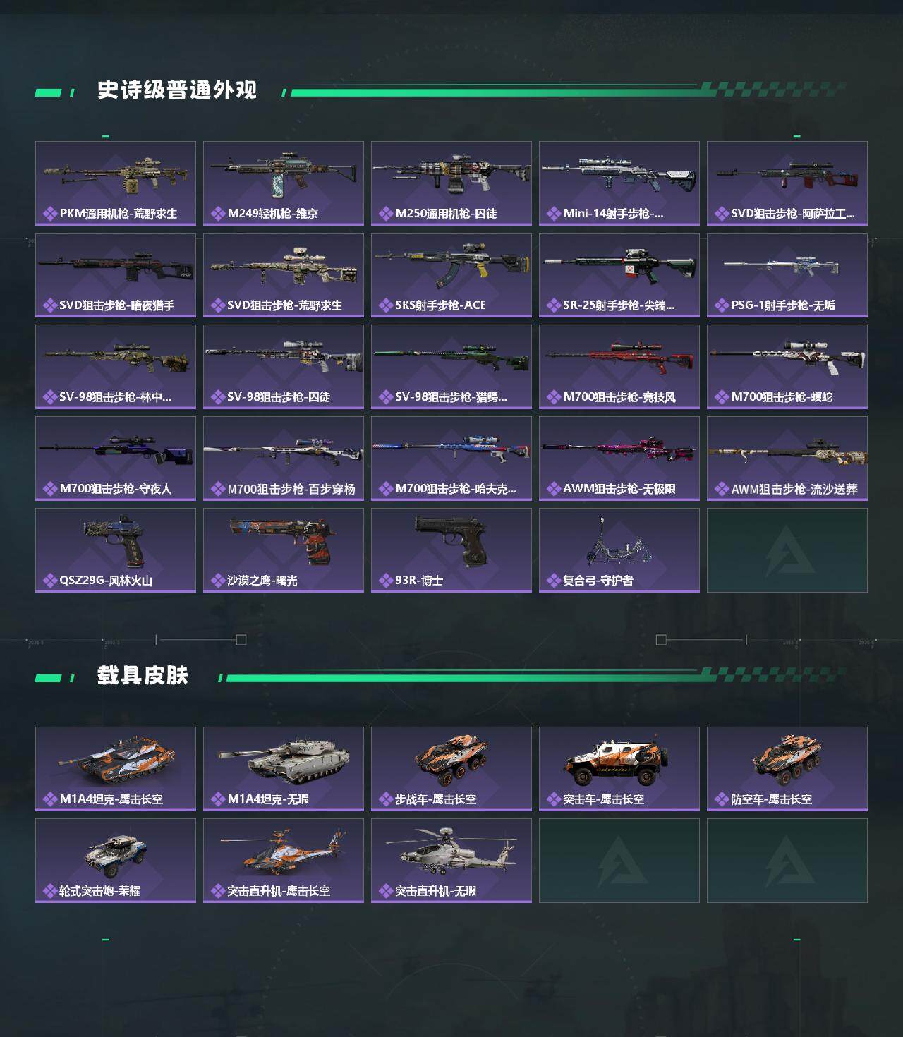Viewport: 903px width, 1037px height.
Task: Open the M700狙击步枪-竞技风 skin
Action: [619, 367]
